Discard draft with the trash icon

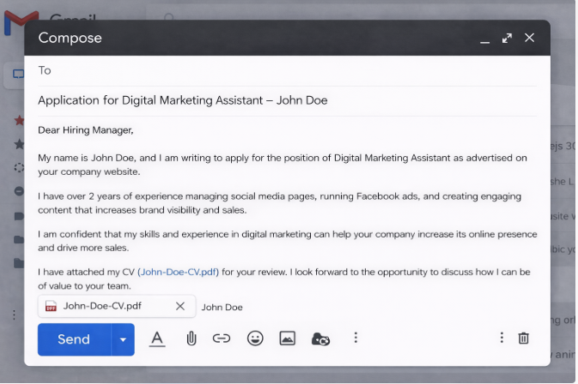click(x=524, y=338)
